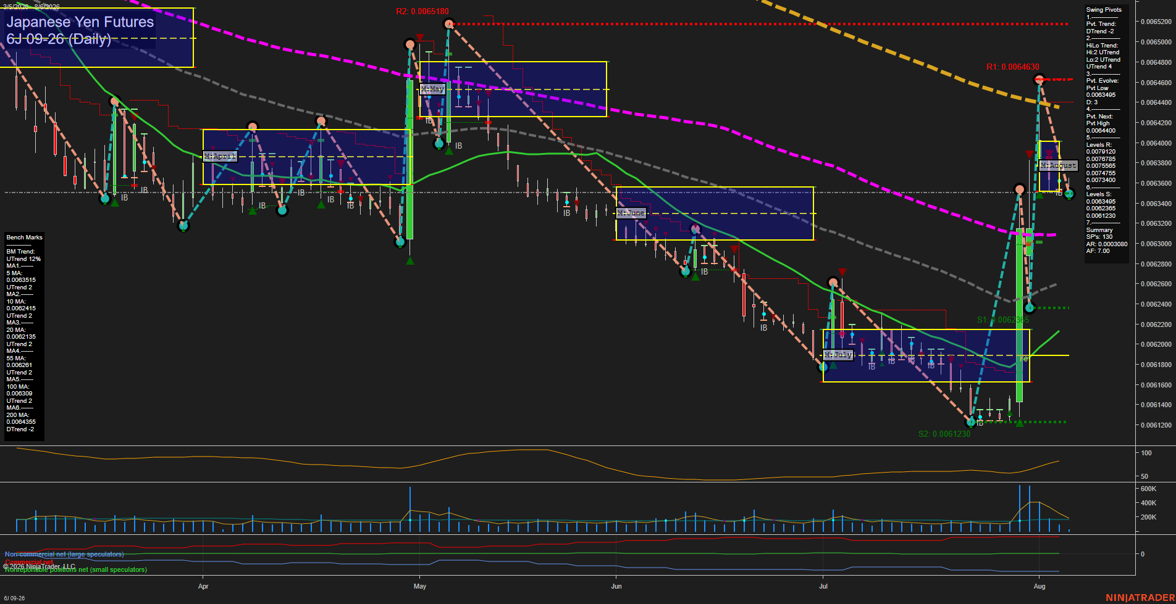Viewport: 1176px width, 604px height.
Task: Select the R2: 0.0065180 resistance label
Action: point(422,12)
